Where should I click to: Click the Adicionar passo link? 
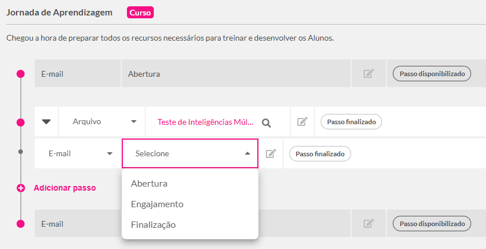pyautogui.click(x=65, y=188)
